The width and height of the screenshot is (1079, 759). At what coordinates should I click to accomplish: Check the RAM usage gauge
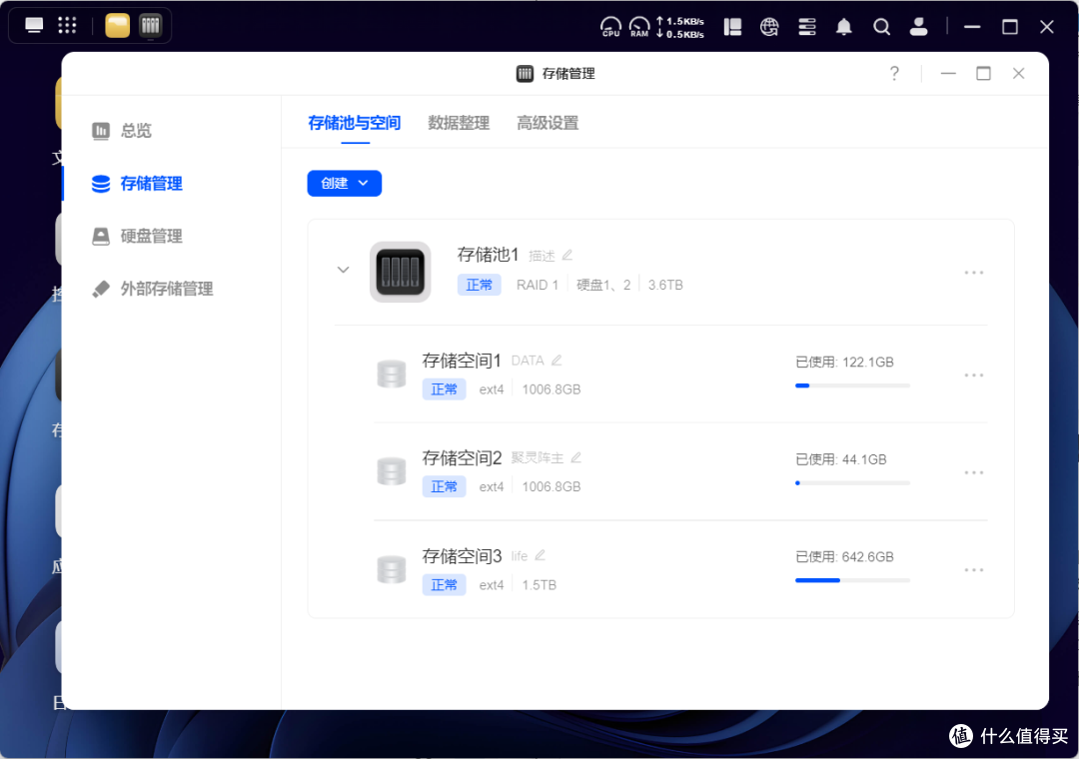(639, 27)
